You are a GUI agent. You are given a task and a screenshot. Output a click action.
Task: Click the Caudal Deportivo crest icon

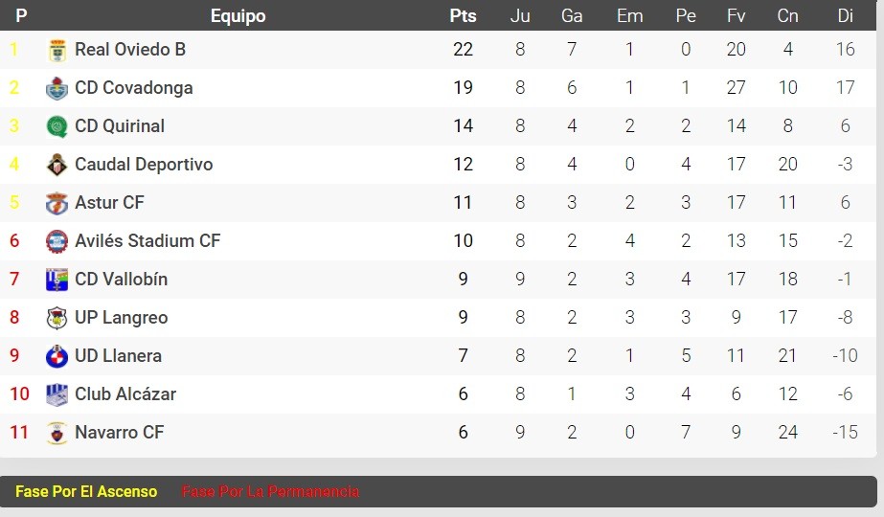tap(57, 166)
